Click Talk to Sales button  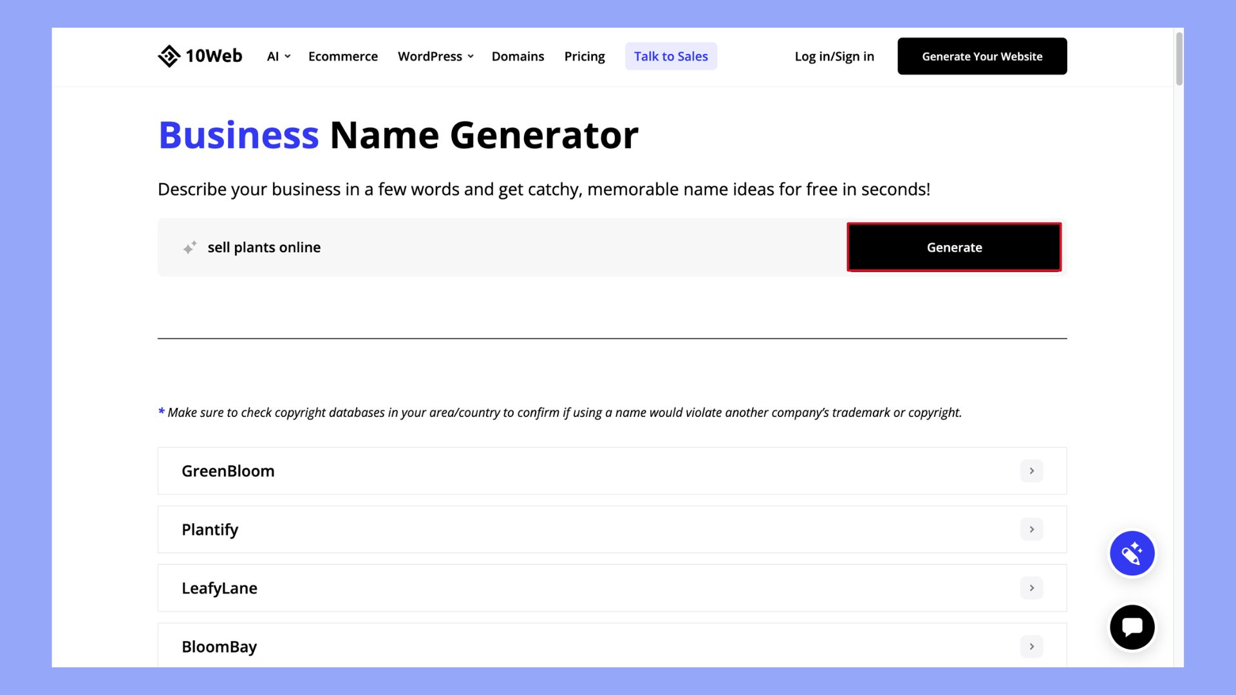pos(671,56)
